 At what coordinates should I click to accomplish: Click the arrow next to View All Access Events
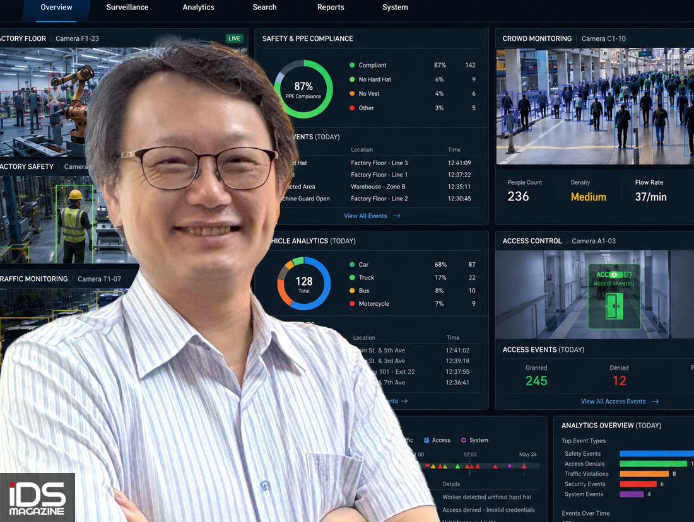[656, 401]
